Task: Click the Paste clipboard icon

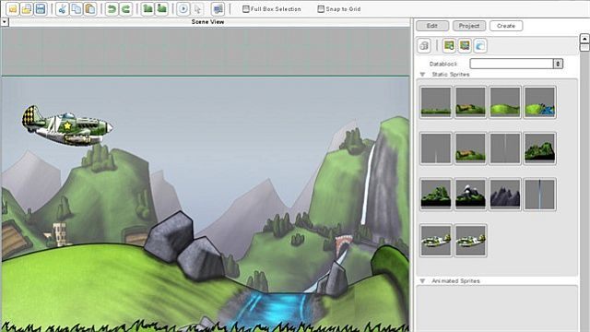Action: pos(90,8)
